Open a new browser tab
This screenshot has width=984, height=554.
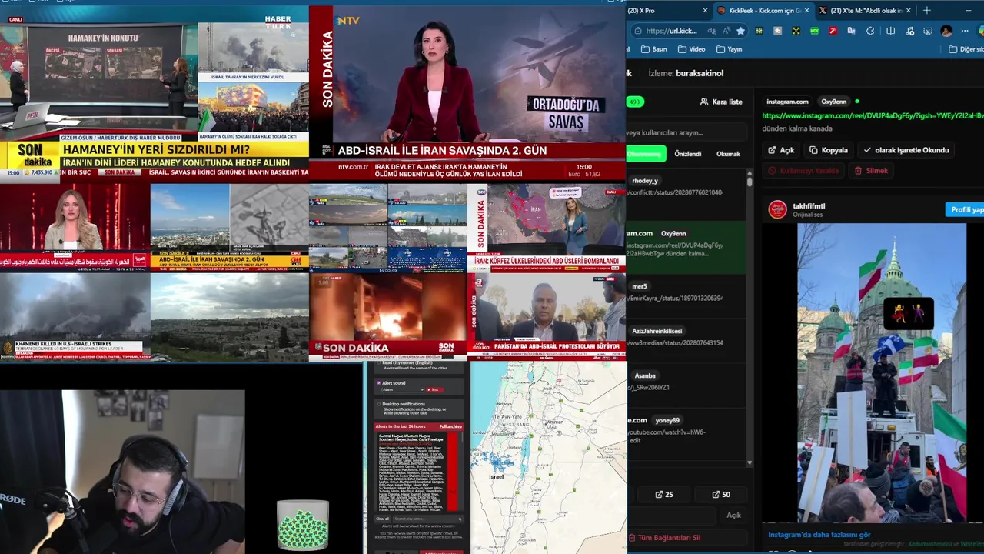(926, 10)
